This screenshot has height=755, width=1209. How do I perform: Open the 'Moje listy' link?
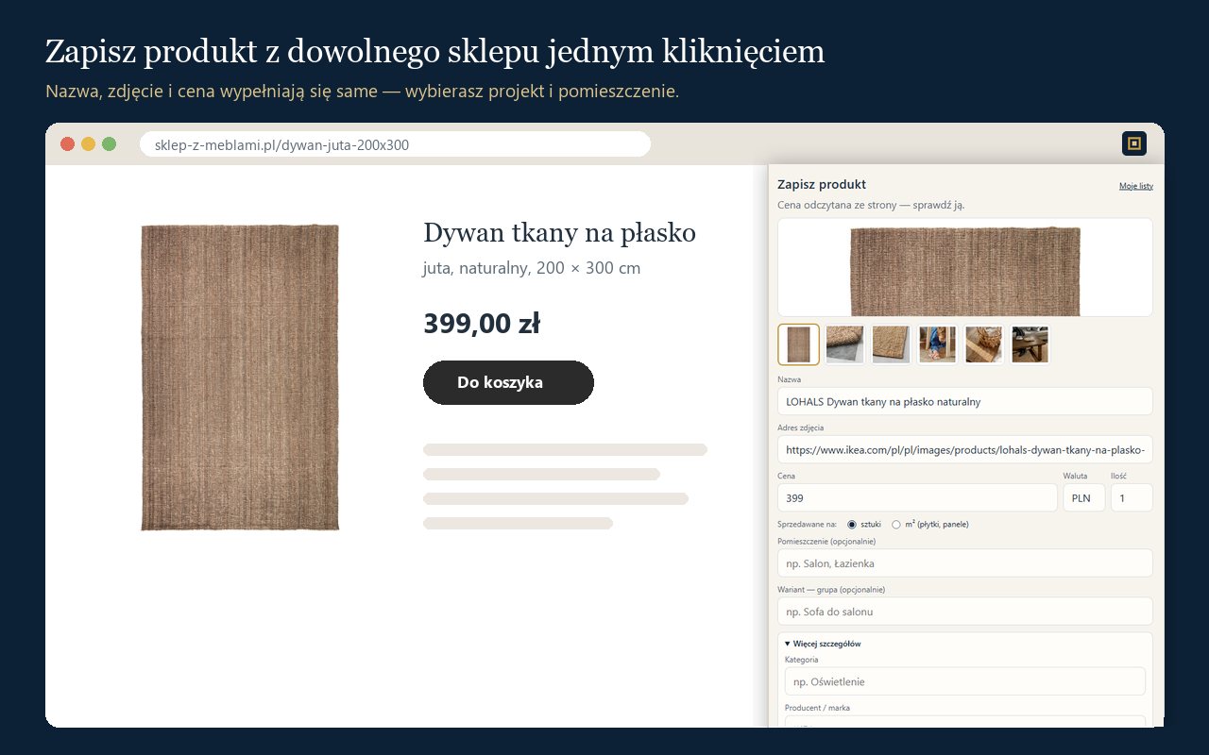pos(1135,186)
